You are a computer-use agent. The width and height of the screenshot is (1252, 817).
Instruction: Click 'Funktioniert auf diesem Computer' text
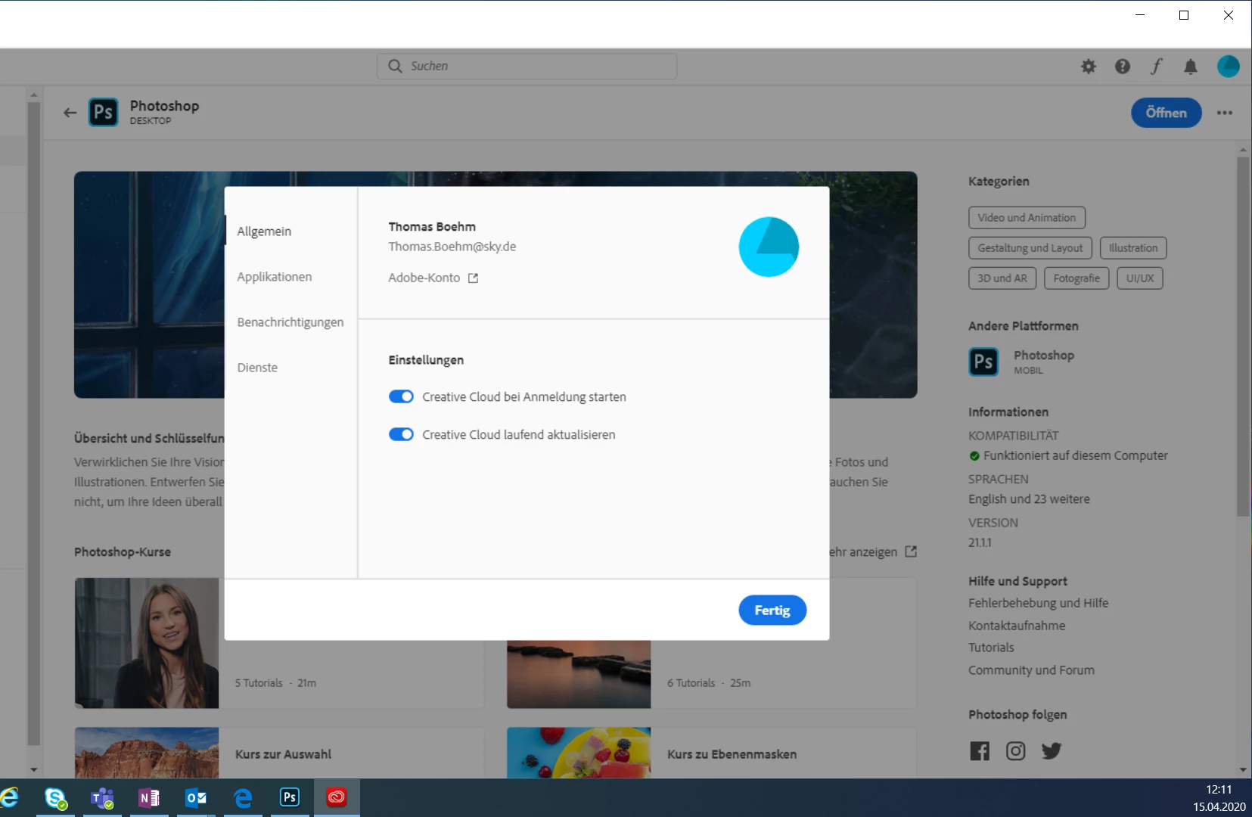tap(1075, 455)
